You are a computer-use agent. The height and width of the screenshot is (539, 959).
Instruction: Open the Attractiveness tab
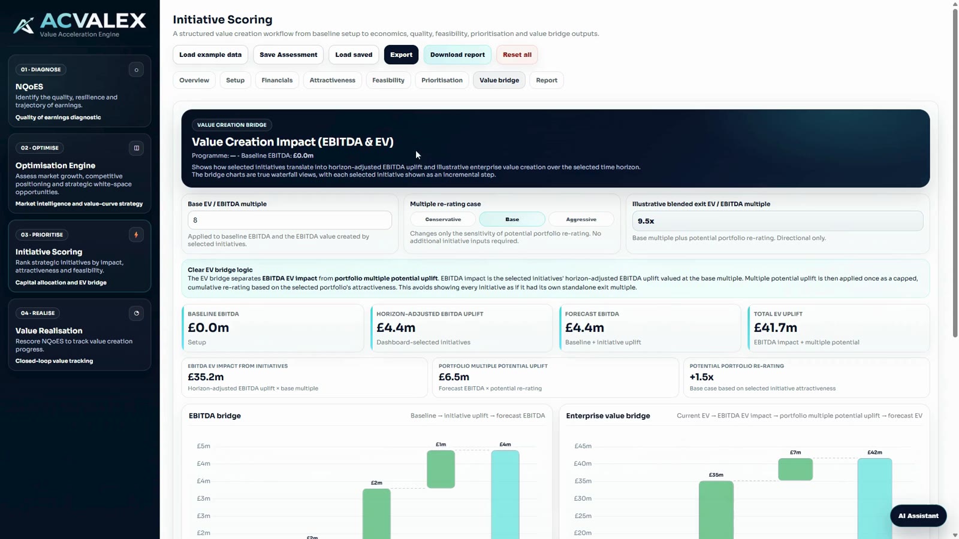pyautogui.click(x=333, y=80)
